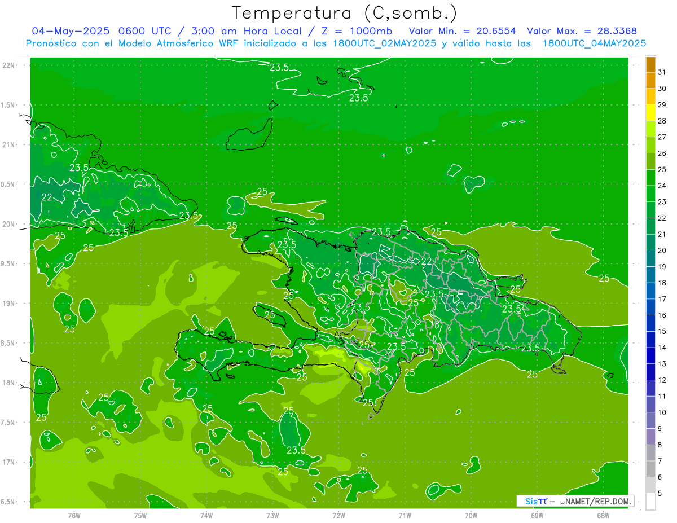Click the title "Temperatura (C,somb.)"
Image resolution: width=677 pixels, height=523 pixels.
click(x=344, y=13)
